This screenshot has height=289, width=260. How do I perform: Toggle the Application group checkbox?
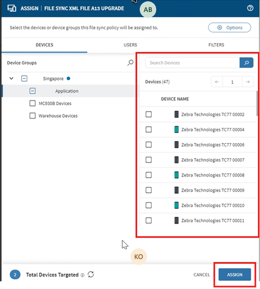32,91
